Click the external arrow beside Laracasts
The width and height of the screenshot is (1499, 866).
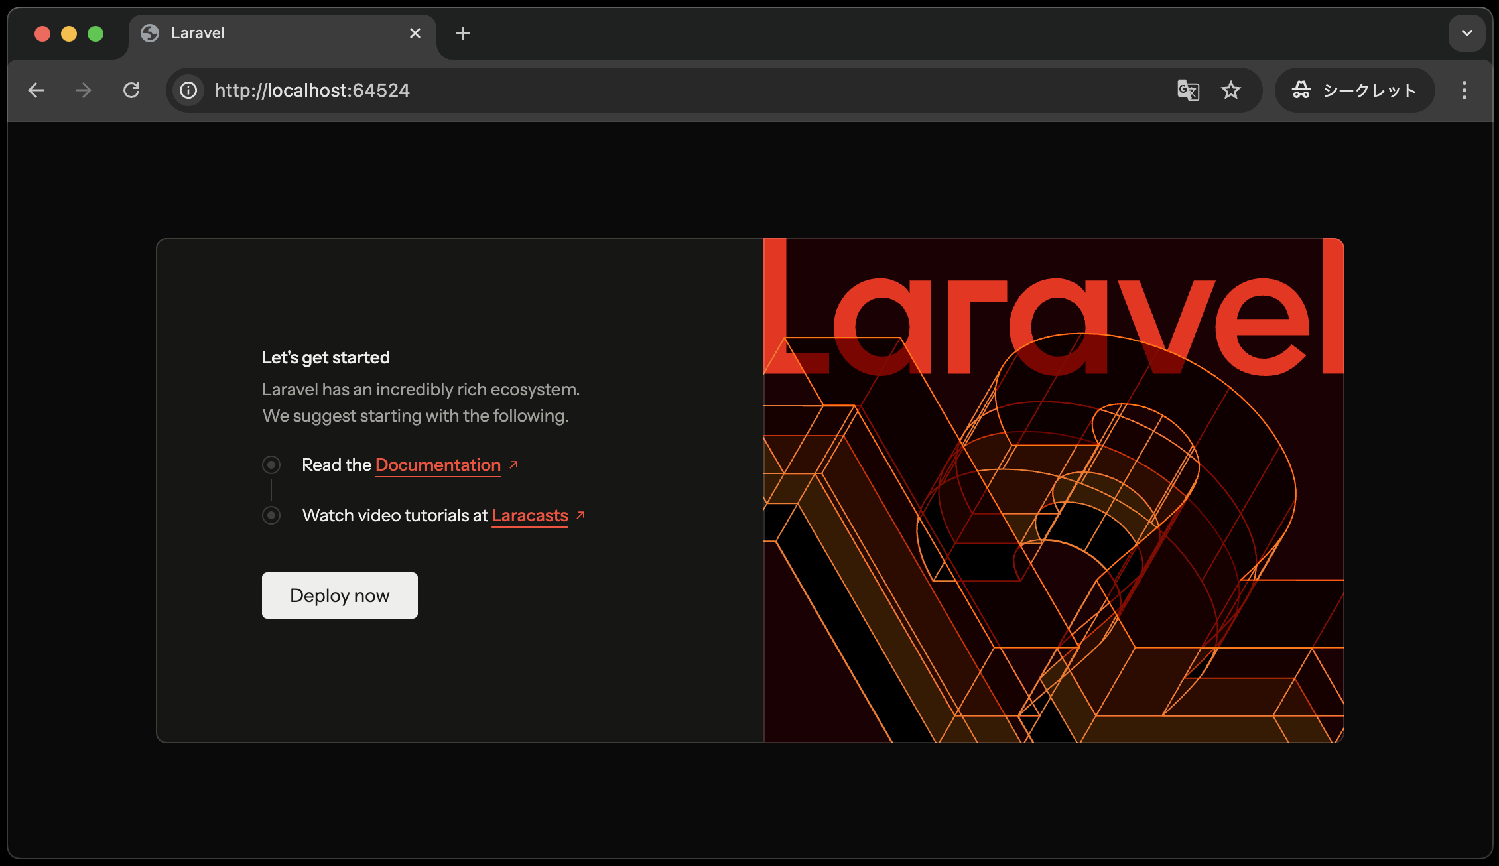point(581,515)
